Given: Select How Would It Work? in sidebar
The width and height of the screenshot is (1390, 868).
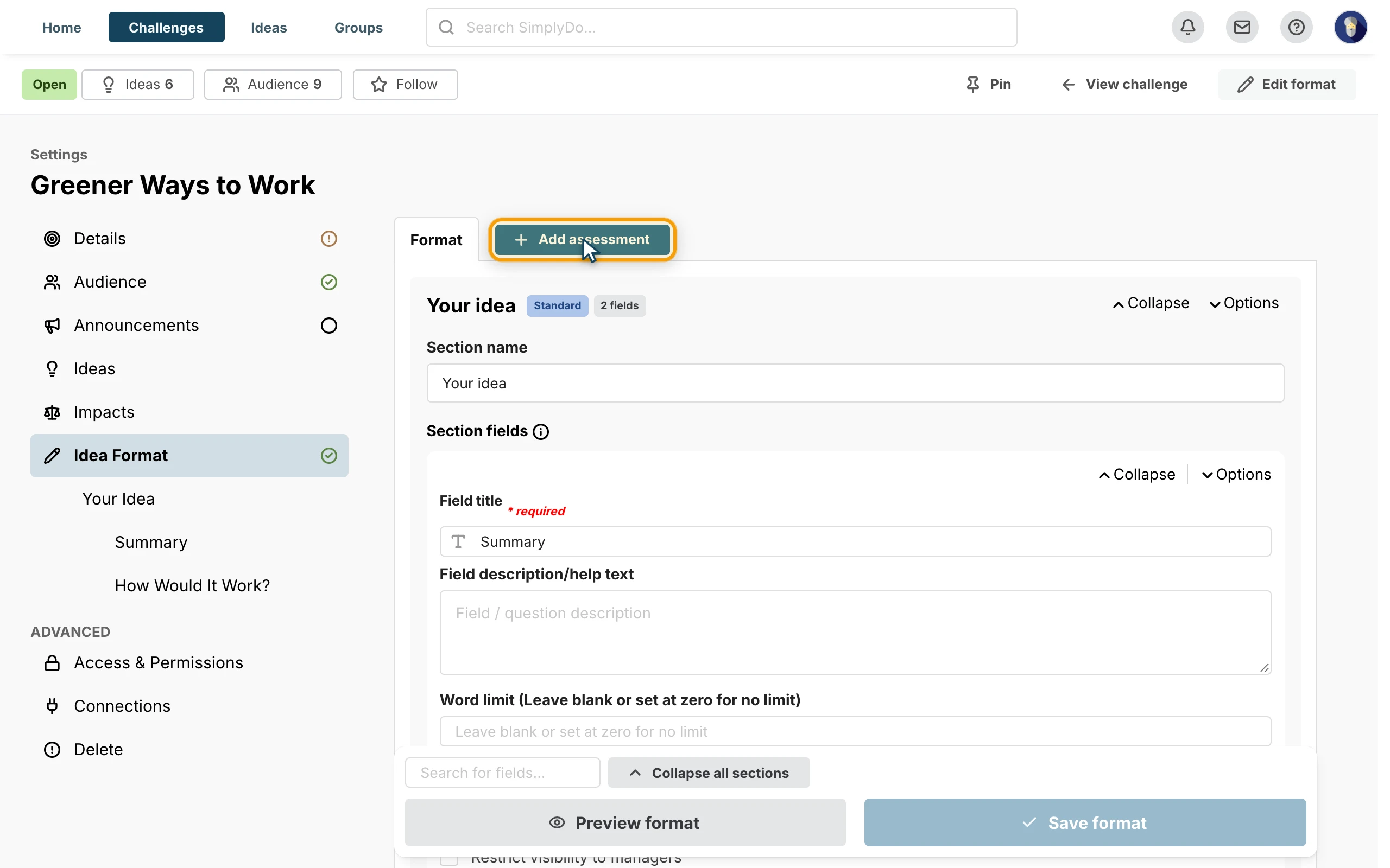Looking at the screenshot, I should coord(192,585).
